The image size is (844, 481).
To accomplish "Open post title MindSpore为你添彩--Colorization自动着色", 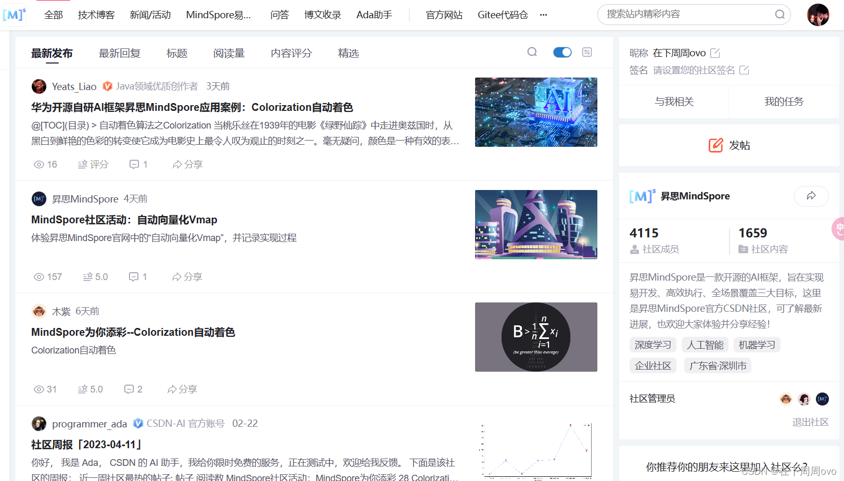I will [133, 332].
